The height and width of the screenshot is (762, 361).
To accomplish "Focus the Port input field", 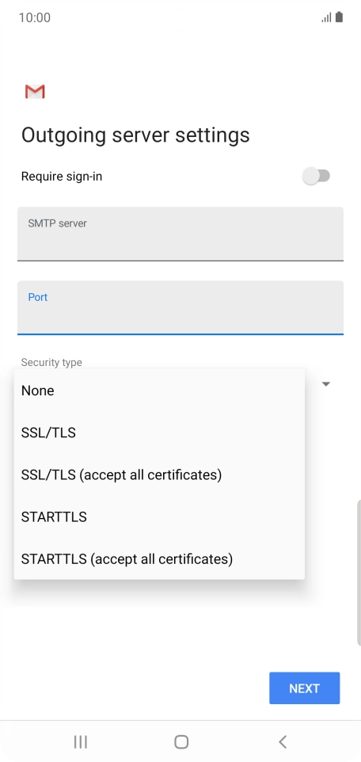I will pos(180,307).
